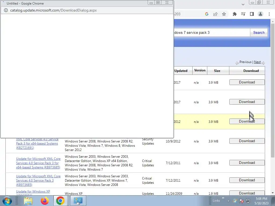This screenshot has width=275, height=206.
Task: Open the Chrome three-dot menu
Action: [x=269, y=14]
